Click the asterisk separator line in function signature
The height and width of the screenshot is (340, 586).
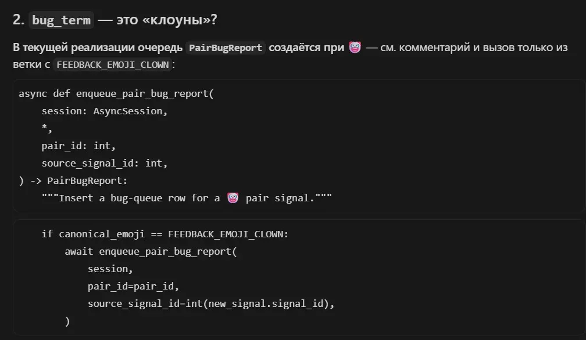coord(47,128)
